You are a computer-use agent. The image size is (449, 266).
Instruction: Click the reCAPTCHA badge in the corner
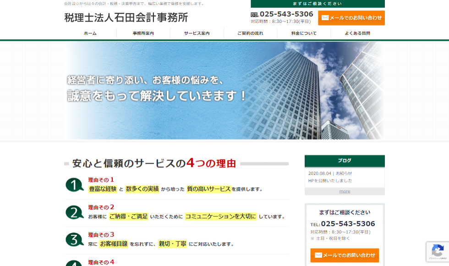pyautogui.click(x=437, y=251)
